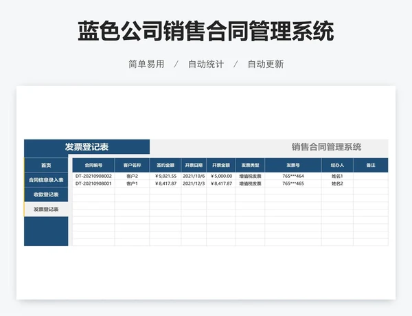This screenshot has width=412, height=316.
Task: Click the 开票日期 column header
Action: [x=194, y=165]
